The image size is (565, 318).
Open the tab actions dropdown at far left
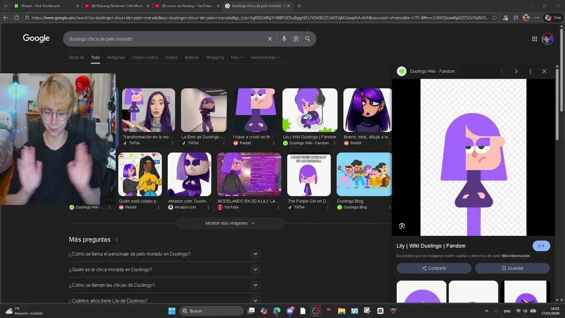tap(6, 6)
